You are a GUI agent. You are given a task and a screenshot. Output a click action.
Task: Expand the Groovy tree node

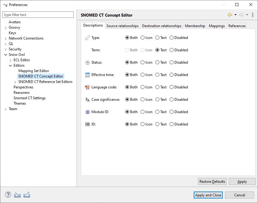tap(6, 27)
